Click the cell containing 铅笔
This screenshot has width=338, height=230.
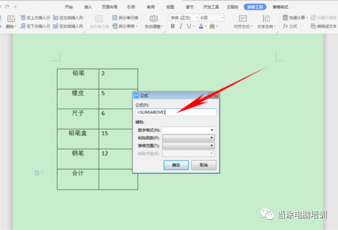pyautogui.click(x=78, y=79)
